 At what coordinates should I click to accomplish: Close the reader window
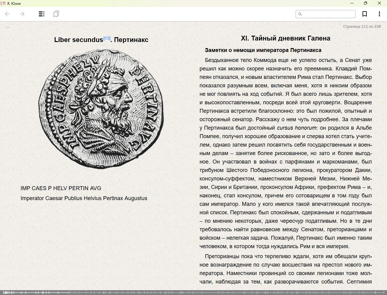[379, 3]
